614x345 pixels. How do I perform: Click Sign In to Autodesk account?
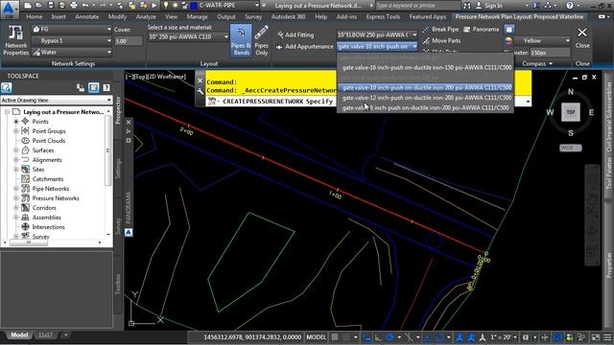click(x=488, y=6)
